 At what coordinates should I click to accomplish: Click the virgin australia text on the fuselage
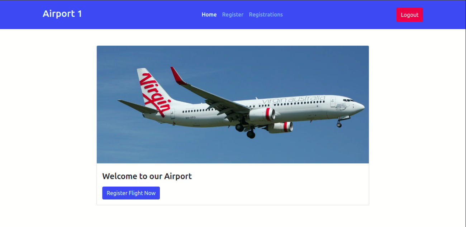pyautogui.click(x=294, y=100)
